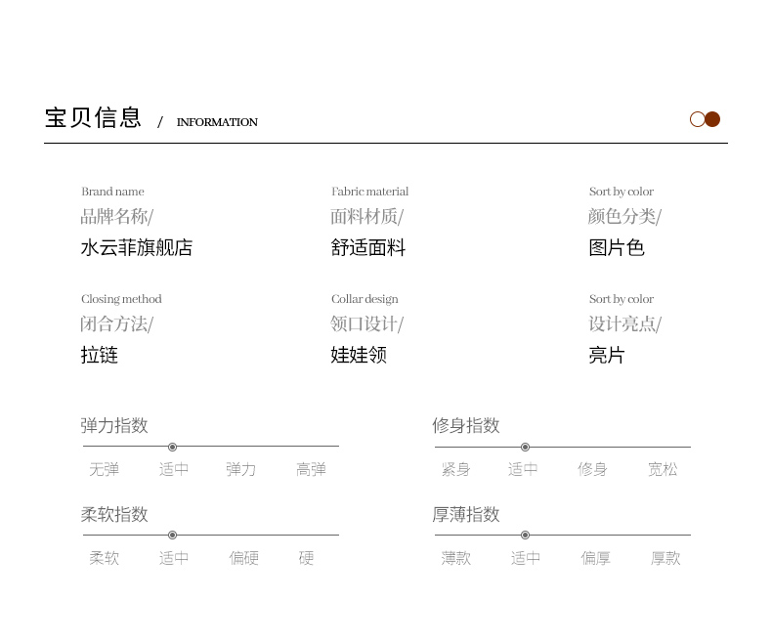Click the 柔软 scale label beside 适中
Viewport: 772px width, 644px height.
pyautogui.click(x=104, y=558)
